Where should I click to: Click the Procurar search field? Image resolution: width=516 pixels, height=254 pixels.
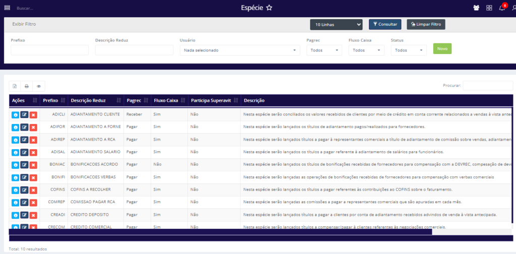[487, 86]
